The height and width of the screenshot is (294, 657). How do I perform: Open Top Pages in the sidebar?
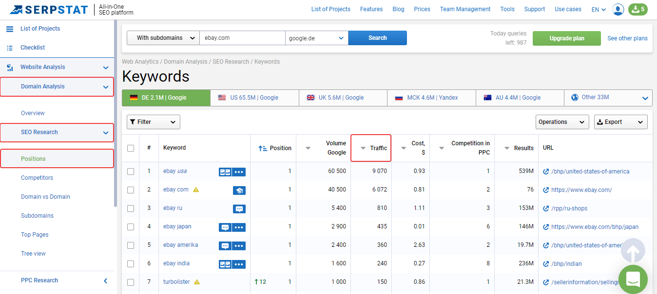(35, 235)
